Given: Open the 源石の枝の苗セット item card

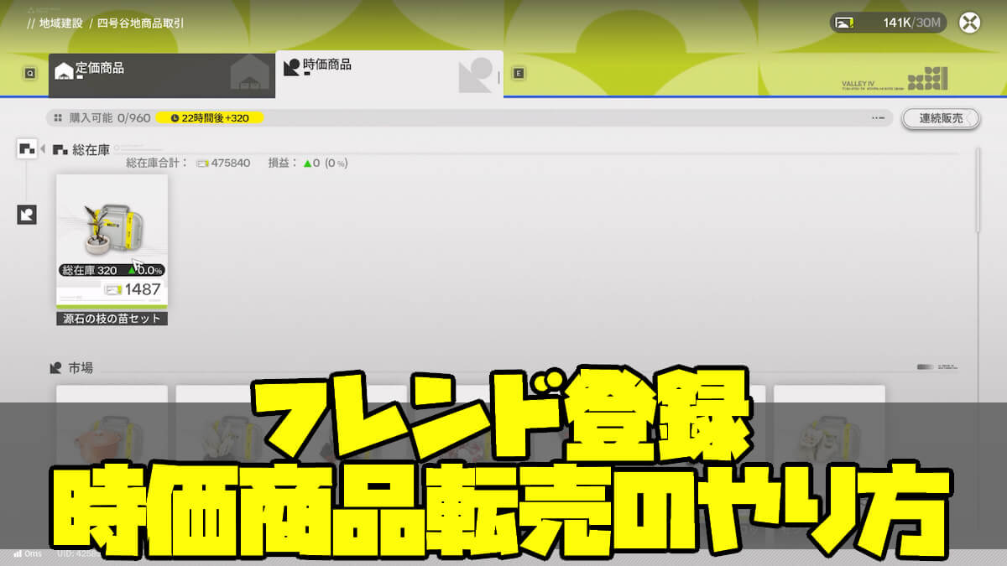Looking at the screenshot, I should pos(112,249).
